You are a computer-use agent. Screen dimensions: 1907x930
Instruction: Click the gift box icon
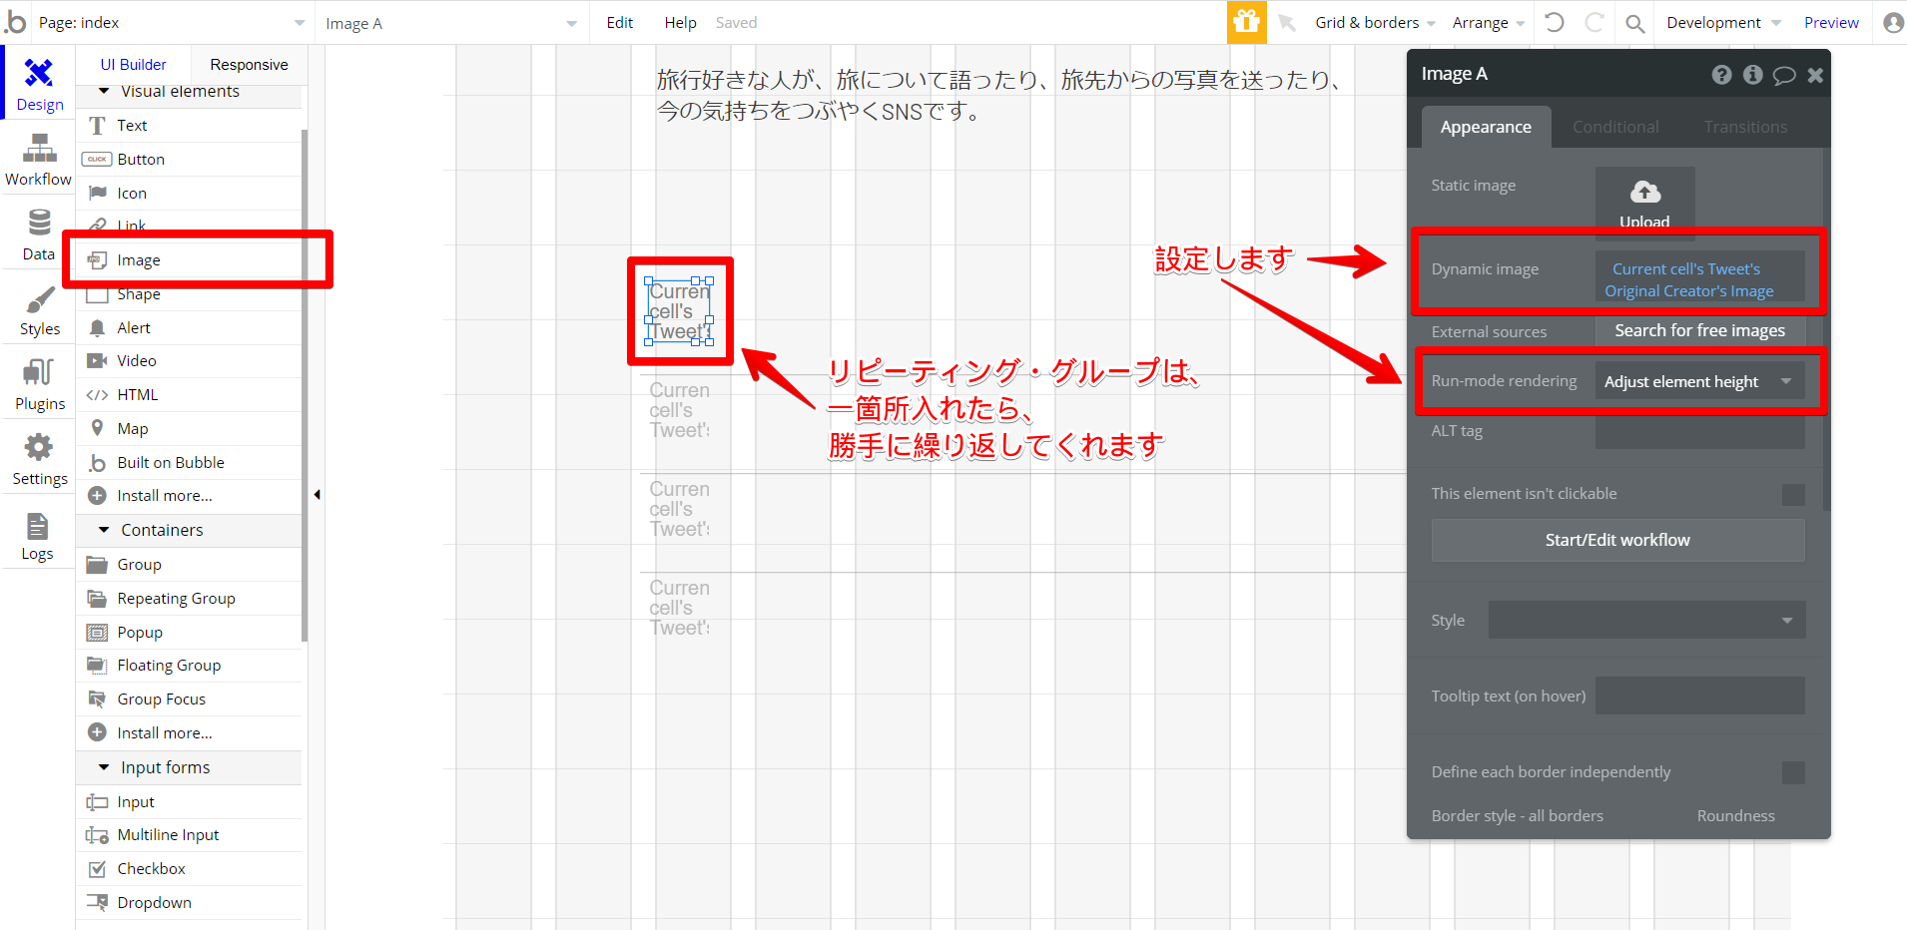click(1246, 22)
